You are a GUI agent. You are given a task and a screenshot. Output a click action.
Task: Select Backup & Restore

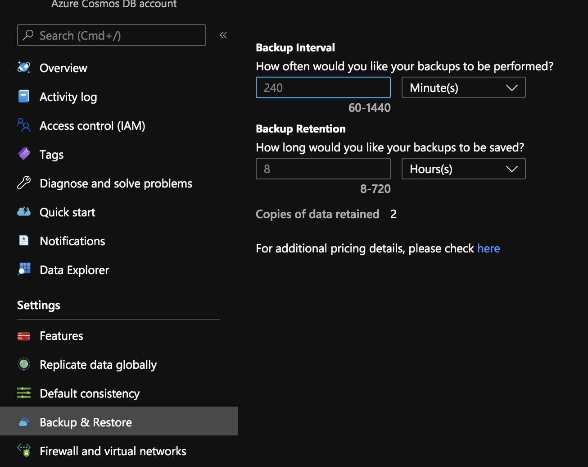coord(119,421)
